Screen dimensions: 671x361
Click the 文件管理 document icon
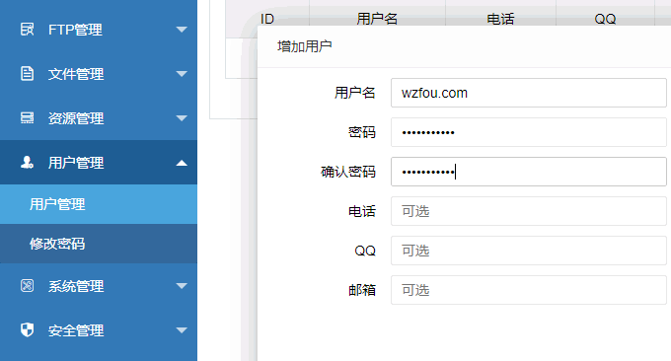[27, 74]
